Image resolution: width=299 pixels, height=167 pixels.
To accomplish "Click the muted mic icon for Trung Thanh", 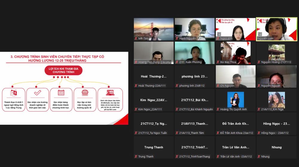I will (136, 157).
